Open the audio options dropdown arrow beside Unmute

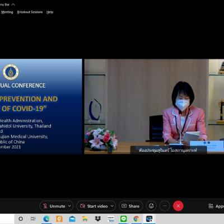pyautogui.click(x=69, y=206)
